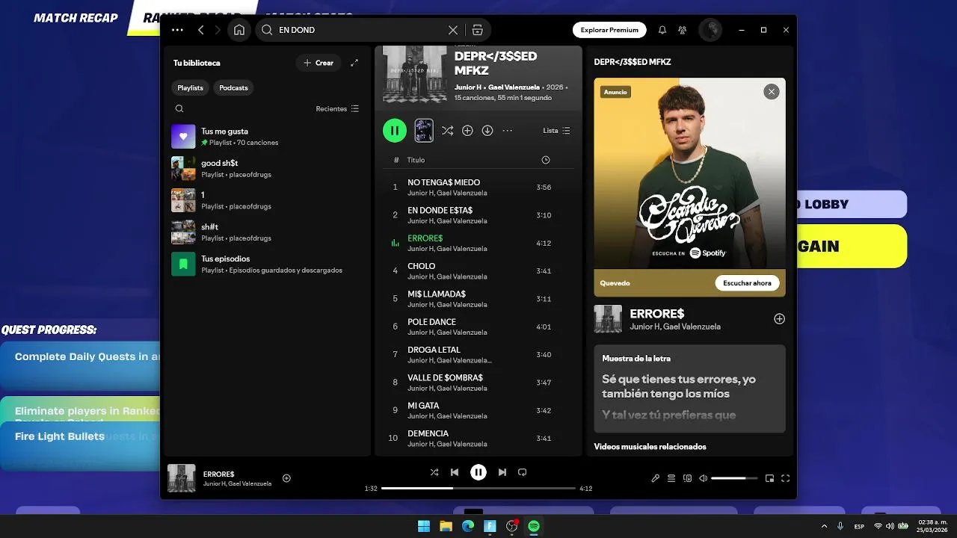Image resolution: width=957 pixels, height=538 pixels.
Task: Download the album
Action: [x=487, y=131]
